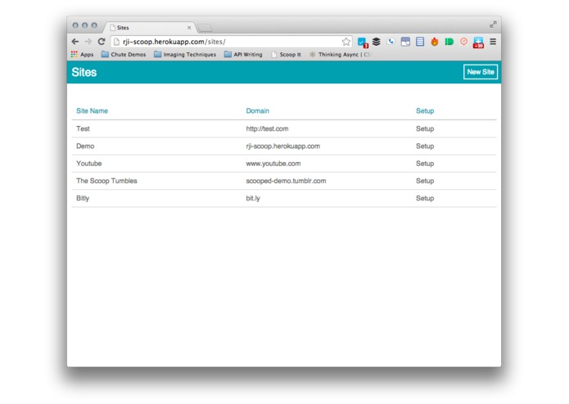Open the Scoop It bookmark

286,54
